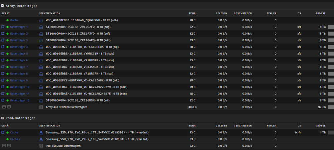This screenshot has width=334, height=150.
Task: Spin down the array using down-arrow icon
Action: 4,107
